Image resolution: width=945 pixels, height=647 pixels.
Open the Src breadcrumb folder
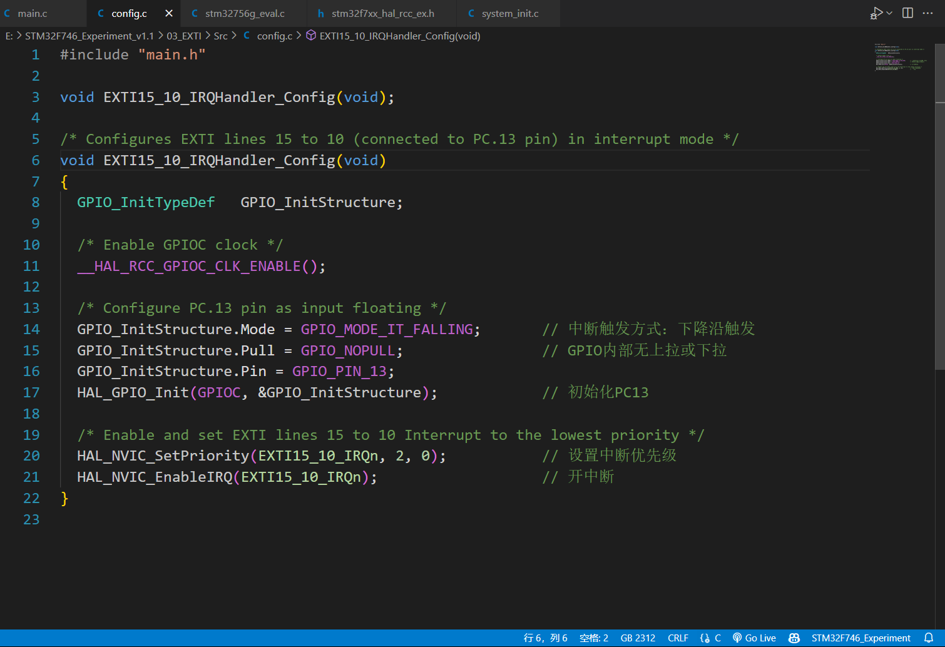click(220, 36)
